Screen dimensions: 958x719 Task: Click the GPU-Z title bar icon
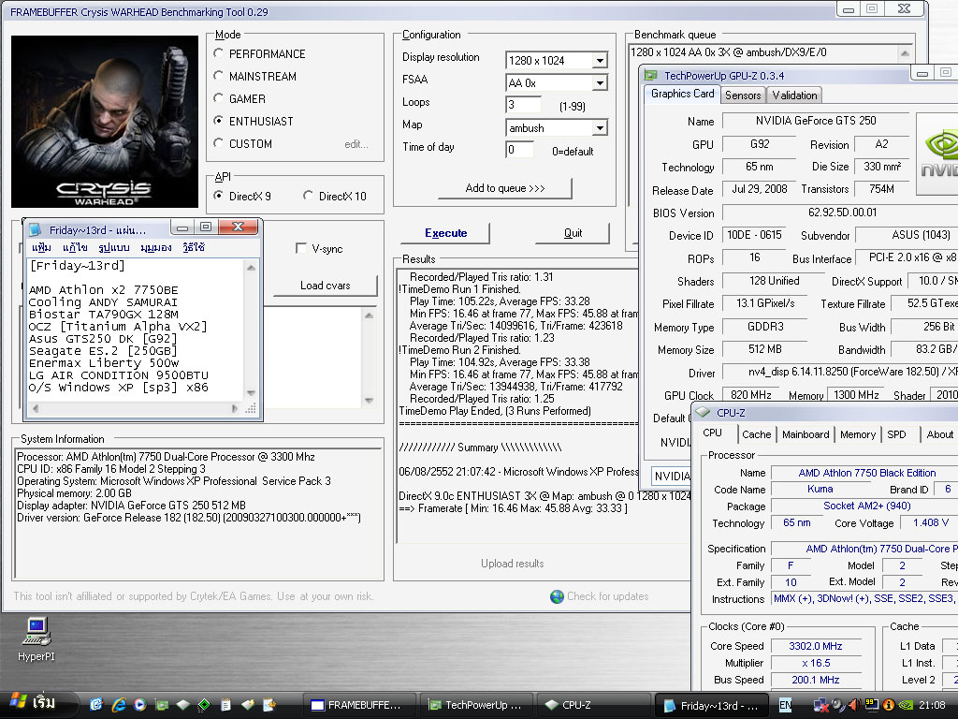652,76
